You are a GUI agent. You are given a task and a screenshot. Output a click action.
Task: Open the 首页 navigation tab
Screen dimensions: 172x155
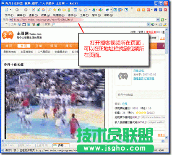pos(8,46)
